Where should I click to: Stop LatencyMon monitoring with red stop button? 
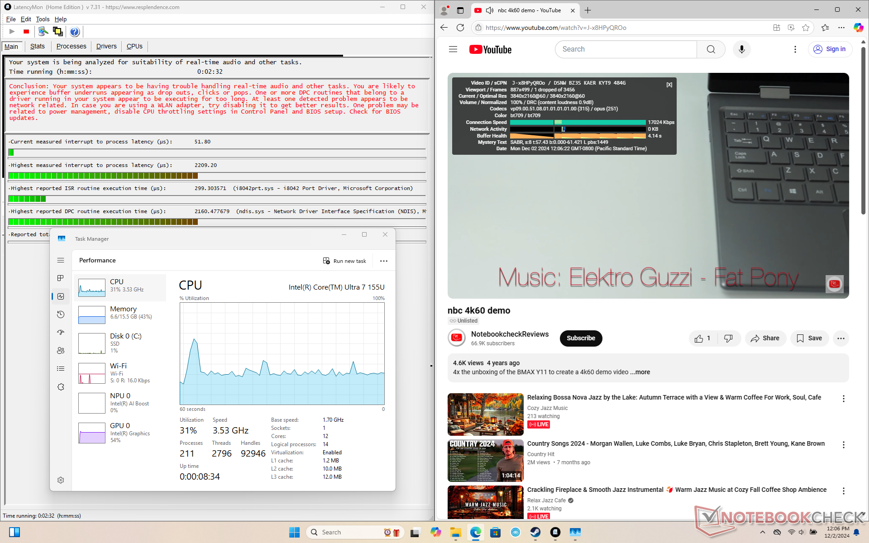click(26, 31)
